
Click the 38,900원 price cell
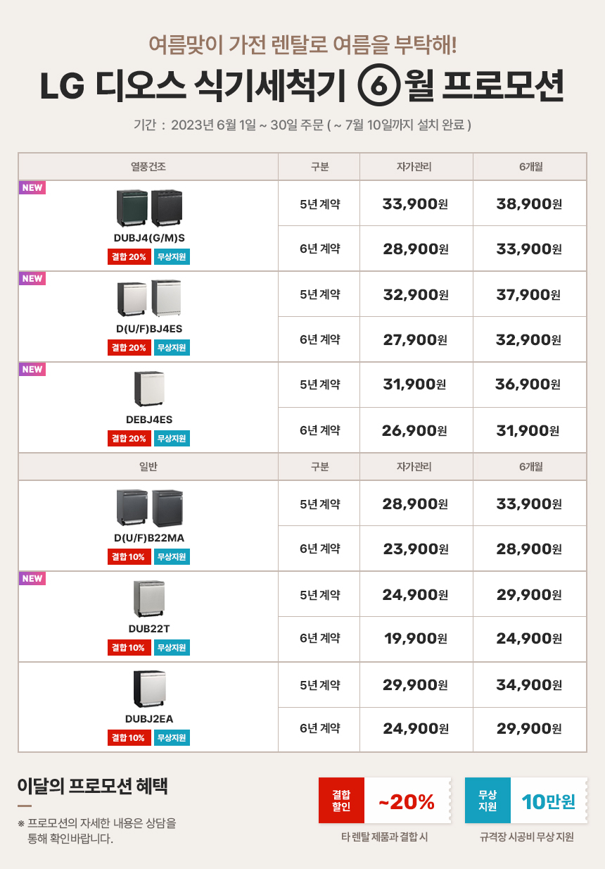tap(529, 204)
